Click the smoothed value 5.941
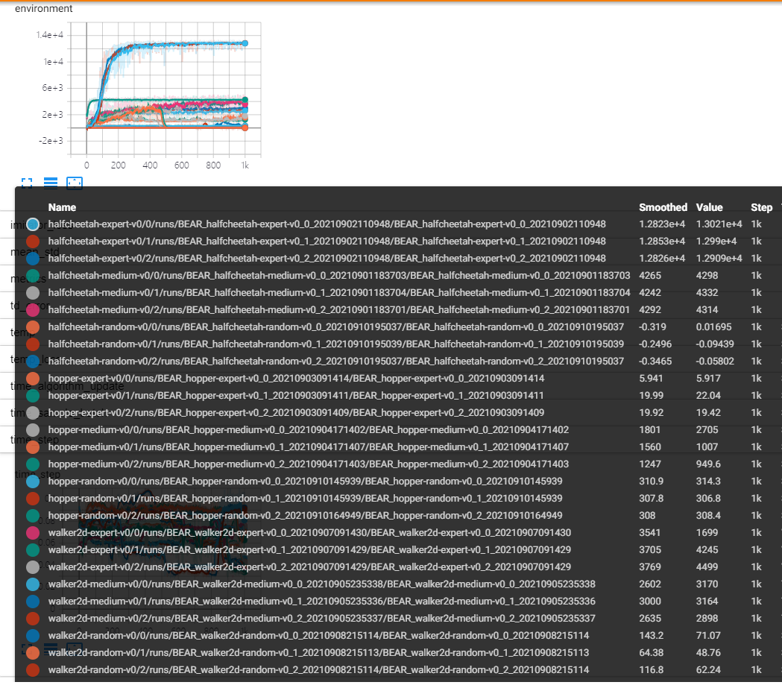 (x=651, y=379)
